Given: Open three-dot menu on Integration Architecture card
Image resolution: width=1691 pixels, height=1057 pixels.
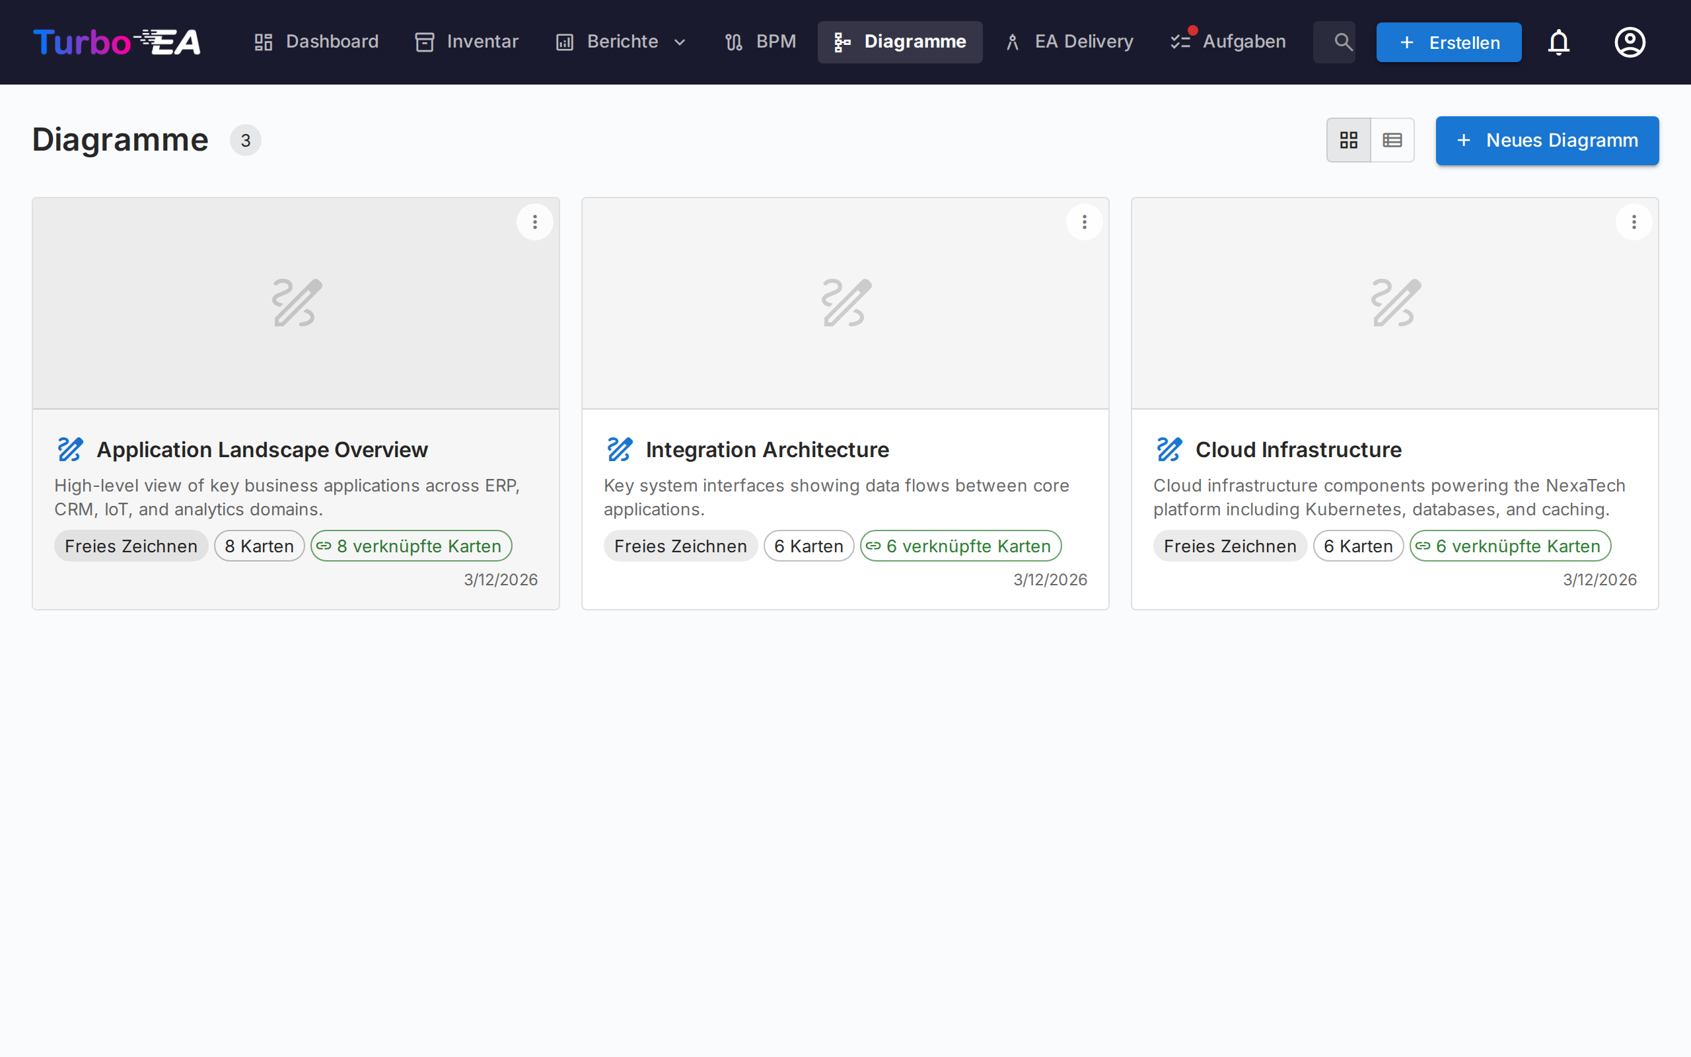Looking at the screenshot, I should point(1084,223).
